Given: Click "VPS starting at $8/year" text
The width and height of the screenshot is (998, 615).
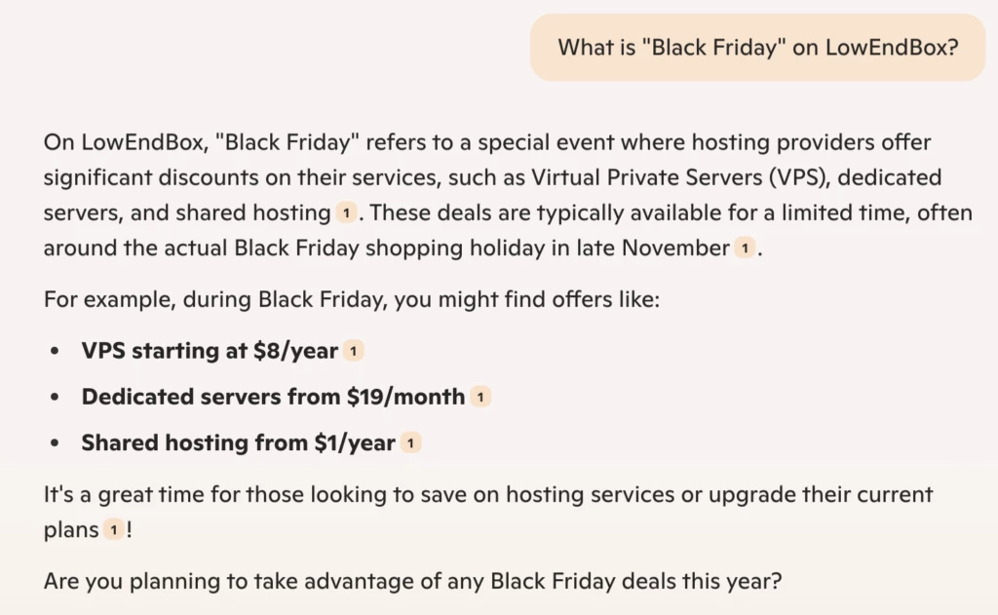Looking at the screenshot, I should click(210, 351).
